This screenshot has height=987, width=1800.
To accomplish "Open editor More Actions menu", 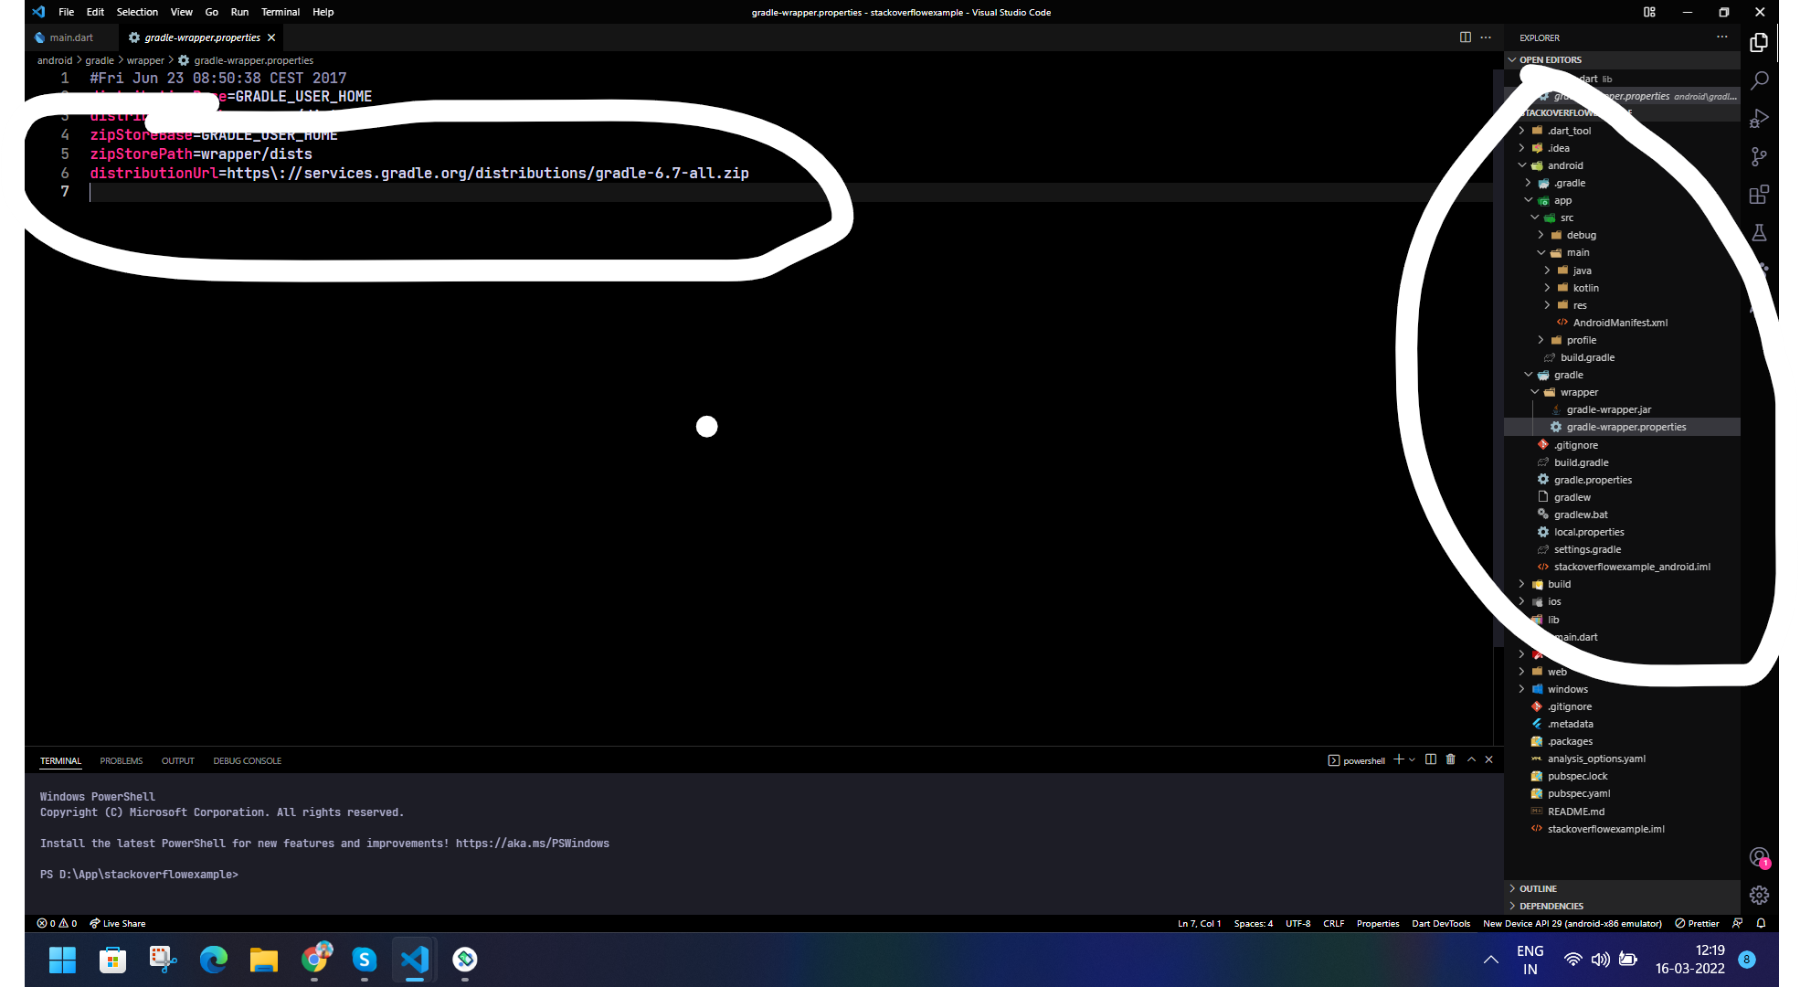I will pos(1486,37).
